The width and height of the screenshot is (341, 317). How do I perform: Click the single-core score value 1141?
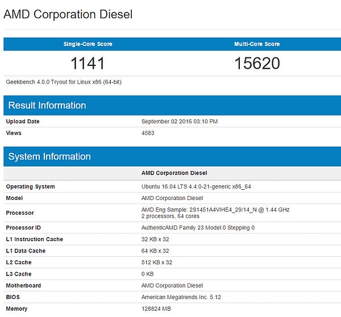tap(88, 63)
